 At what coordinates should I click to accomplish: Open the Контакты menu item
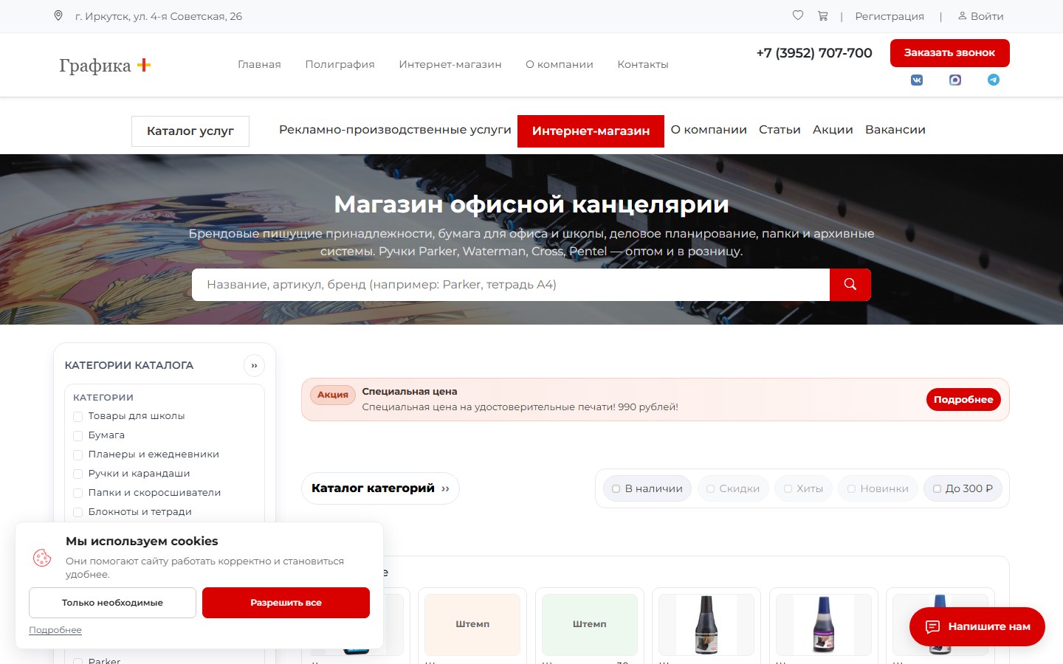click(643, 64)
